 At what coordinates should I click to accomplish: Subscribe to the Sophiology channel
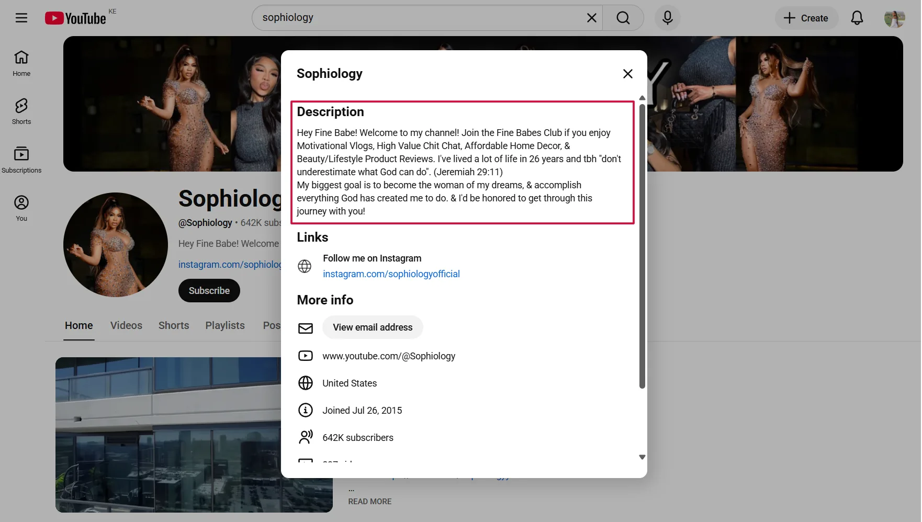209,291
